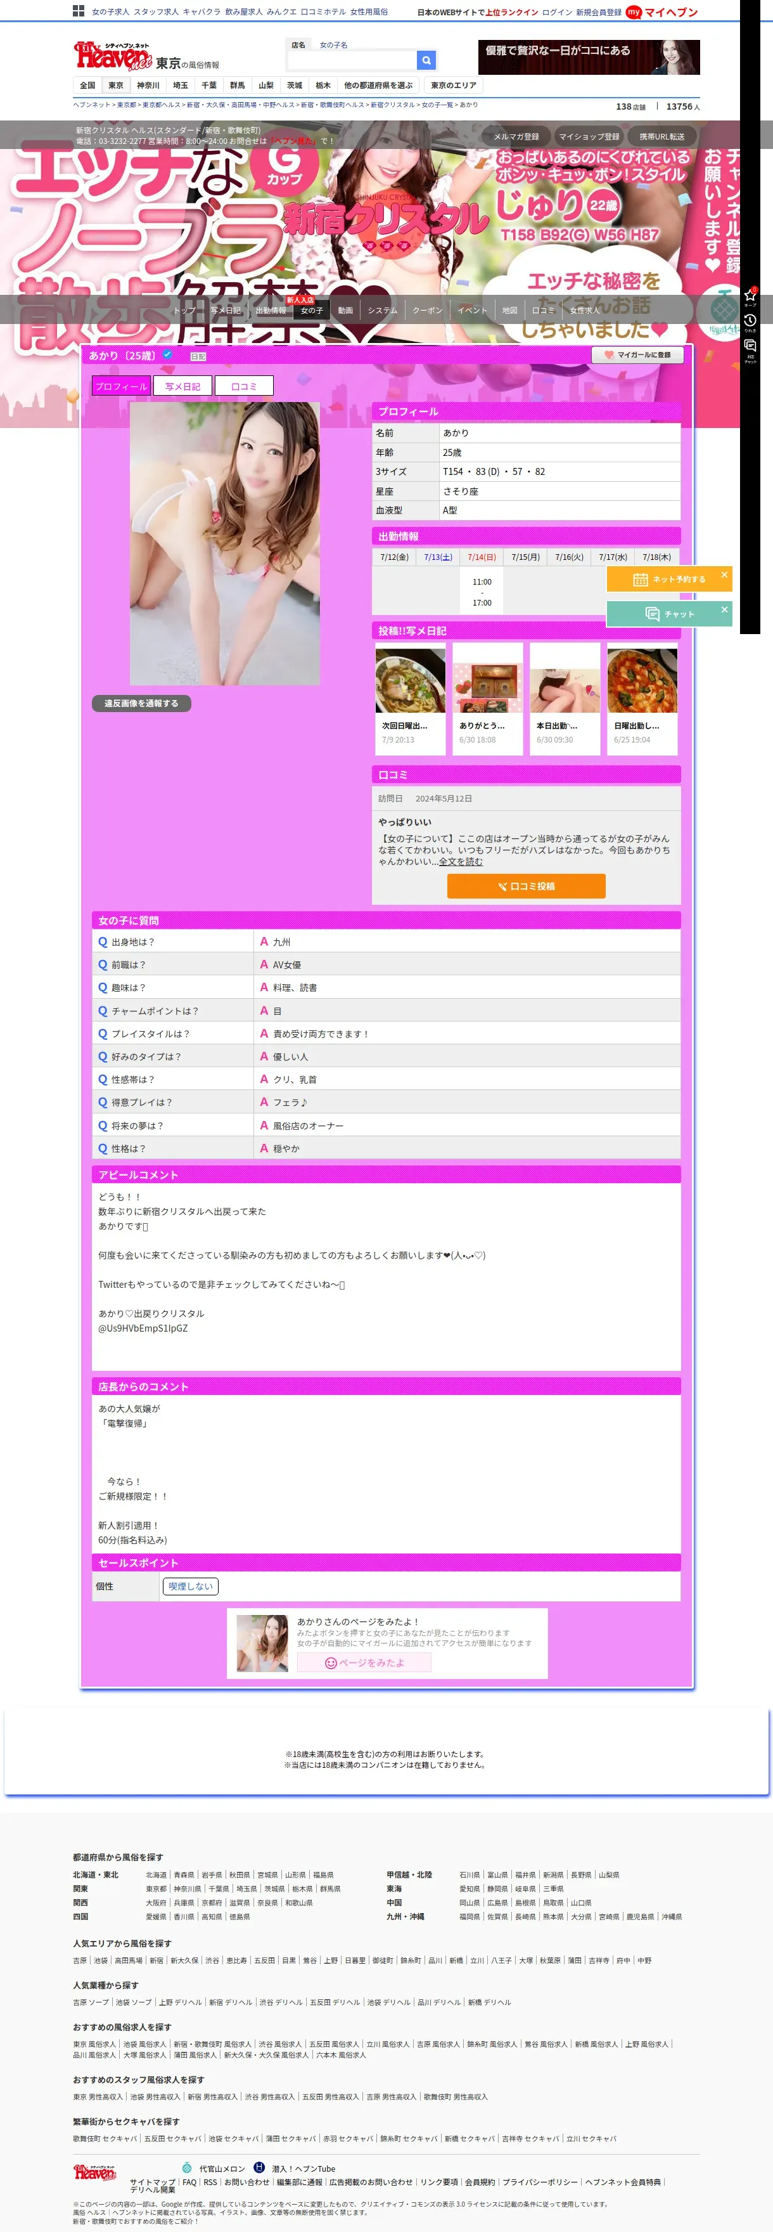Click the ネット予約する calendar button
Viewport: 773px width, 2232px height.
pyautogui.click(x=669, y=579)
